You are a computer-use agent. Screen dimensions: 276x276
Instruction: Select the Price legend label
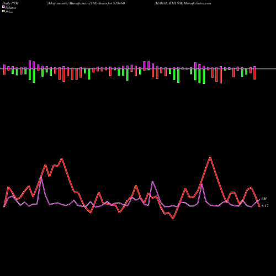(9, 12)
